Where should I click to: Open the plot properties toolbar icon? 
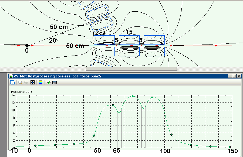tap(12, 83)
